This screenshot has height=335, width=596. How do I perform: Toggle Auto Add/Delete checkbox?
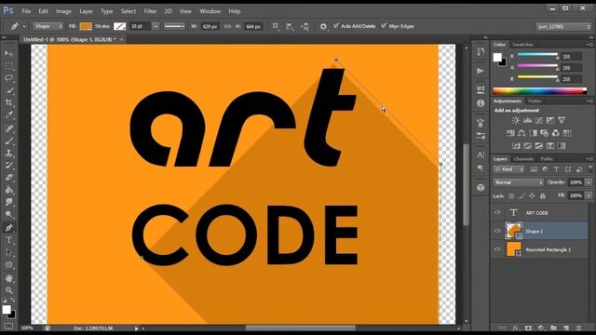click(x=336, y=26)
